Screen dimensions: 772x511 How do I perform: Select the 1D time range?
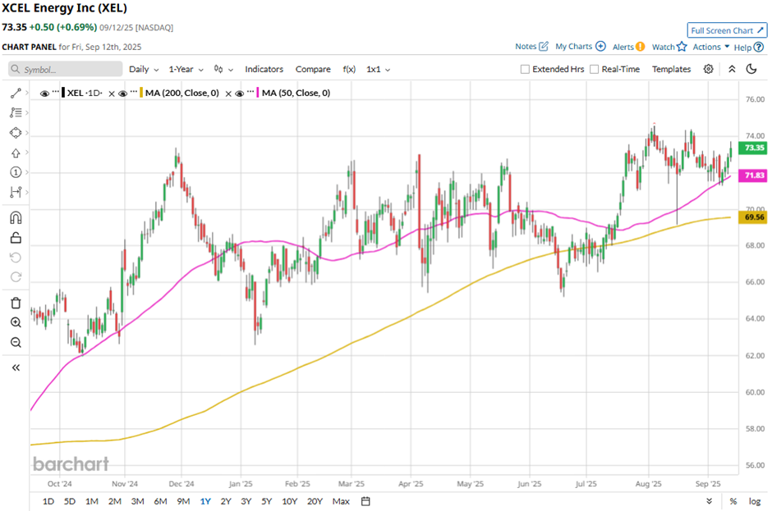pyautogui.click(x=48, y=501)
